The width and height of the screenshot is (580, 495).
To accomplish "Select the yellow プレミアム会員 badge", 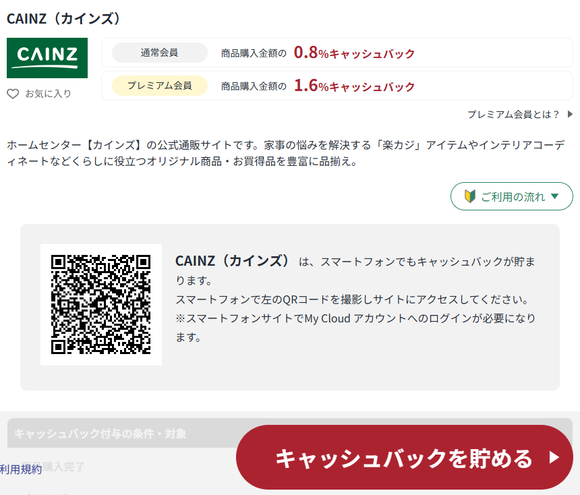I will [x=160, y=86].
